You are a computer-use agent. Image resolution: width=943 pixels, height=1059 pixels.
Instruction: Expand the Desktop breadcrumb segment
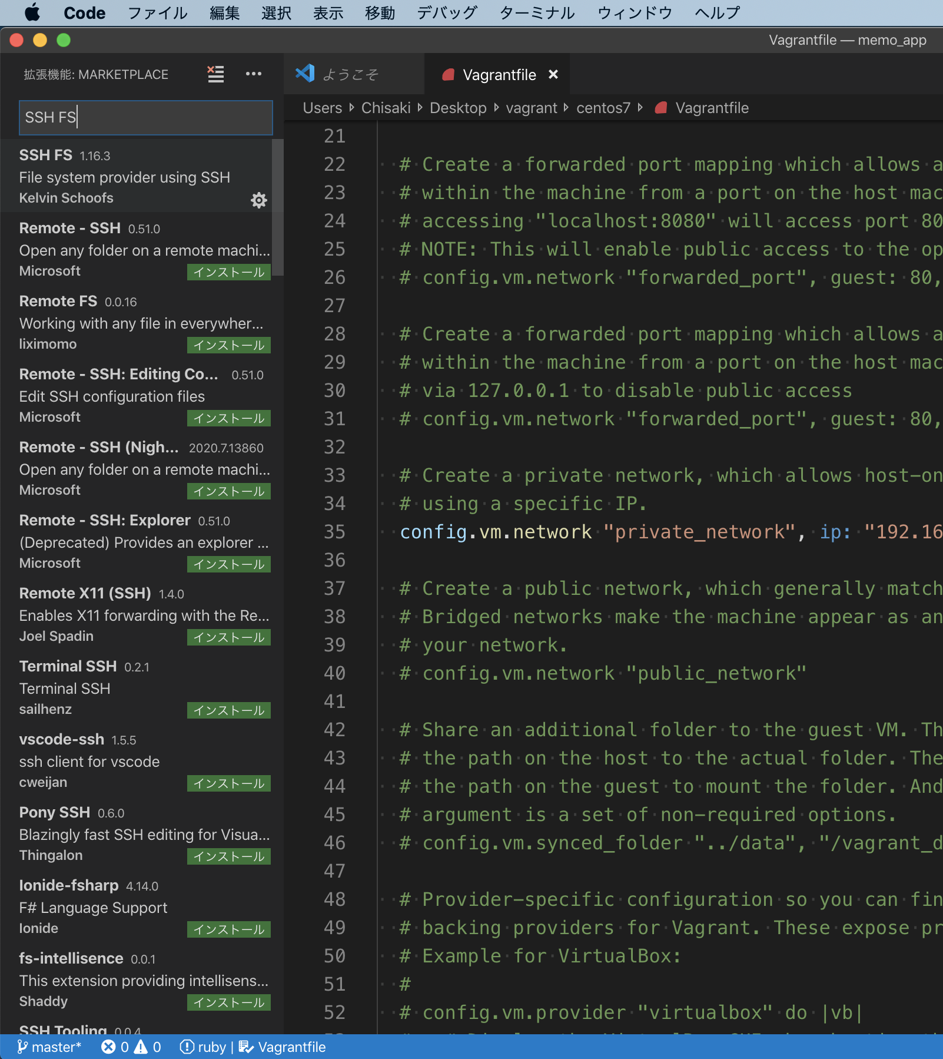[457, 108]
